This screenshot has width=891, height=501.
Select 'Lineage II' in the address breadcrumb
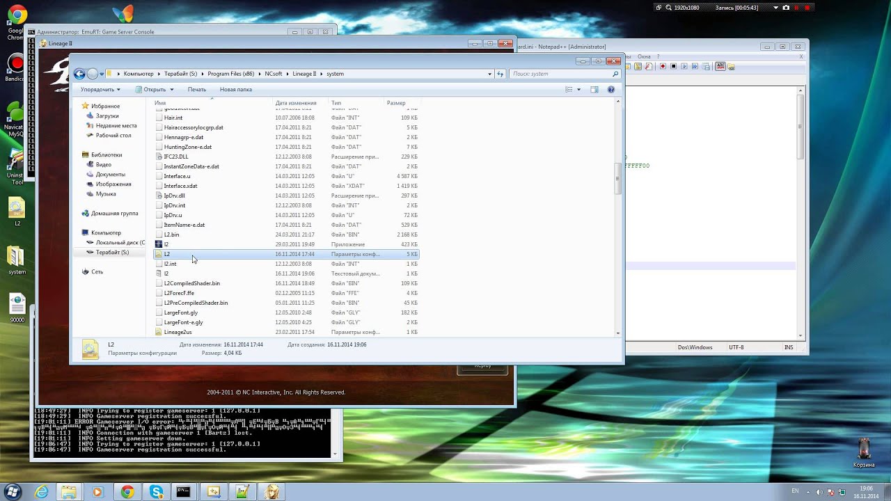click(x=304, y=74)
